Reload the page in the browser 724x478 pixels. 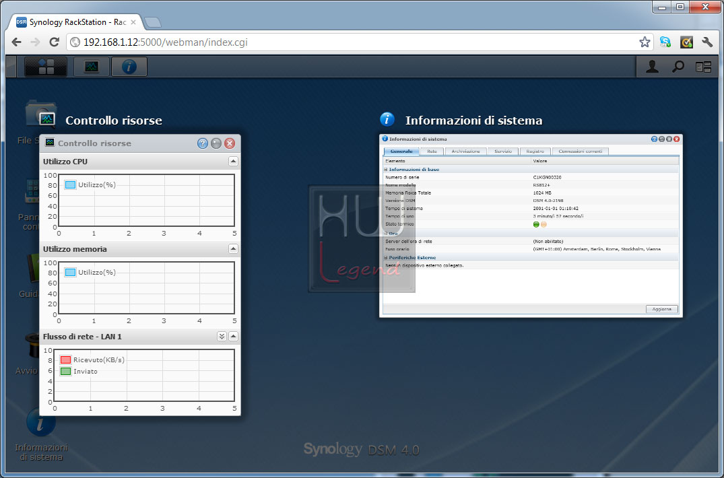pyautogui.click(x=54, y=42)
